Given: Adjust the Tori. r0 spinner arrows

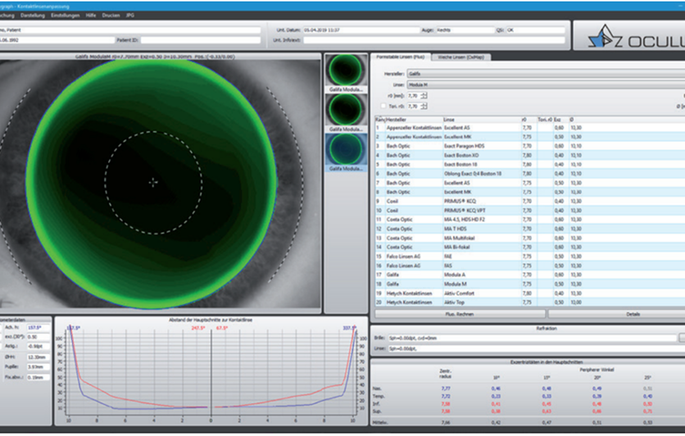Looking at the screenshot, I should point(424,107).
